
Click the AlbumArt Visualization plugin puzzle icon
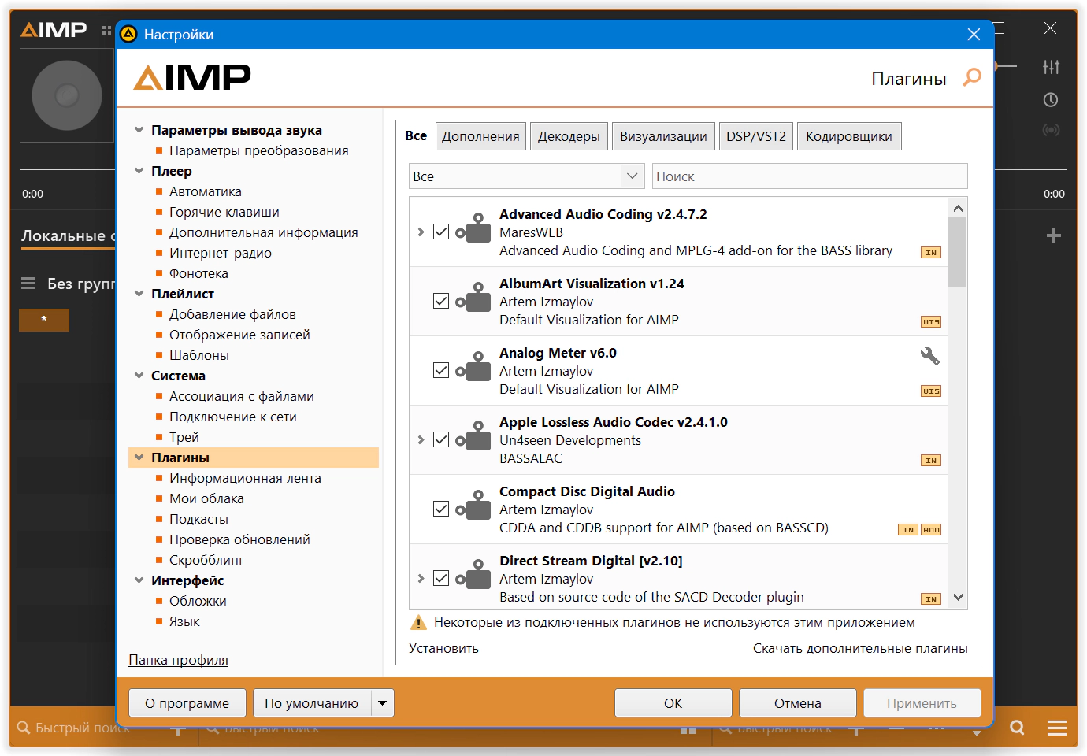click(473, 298)
